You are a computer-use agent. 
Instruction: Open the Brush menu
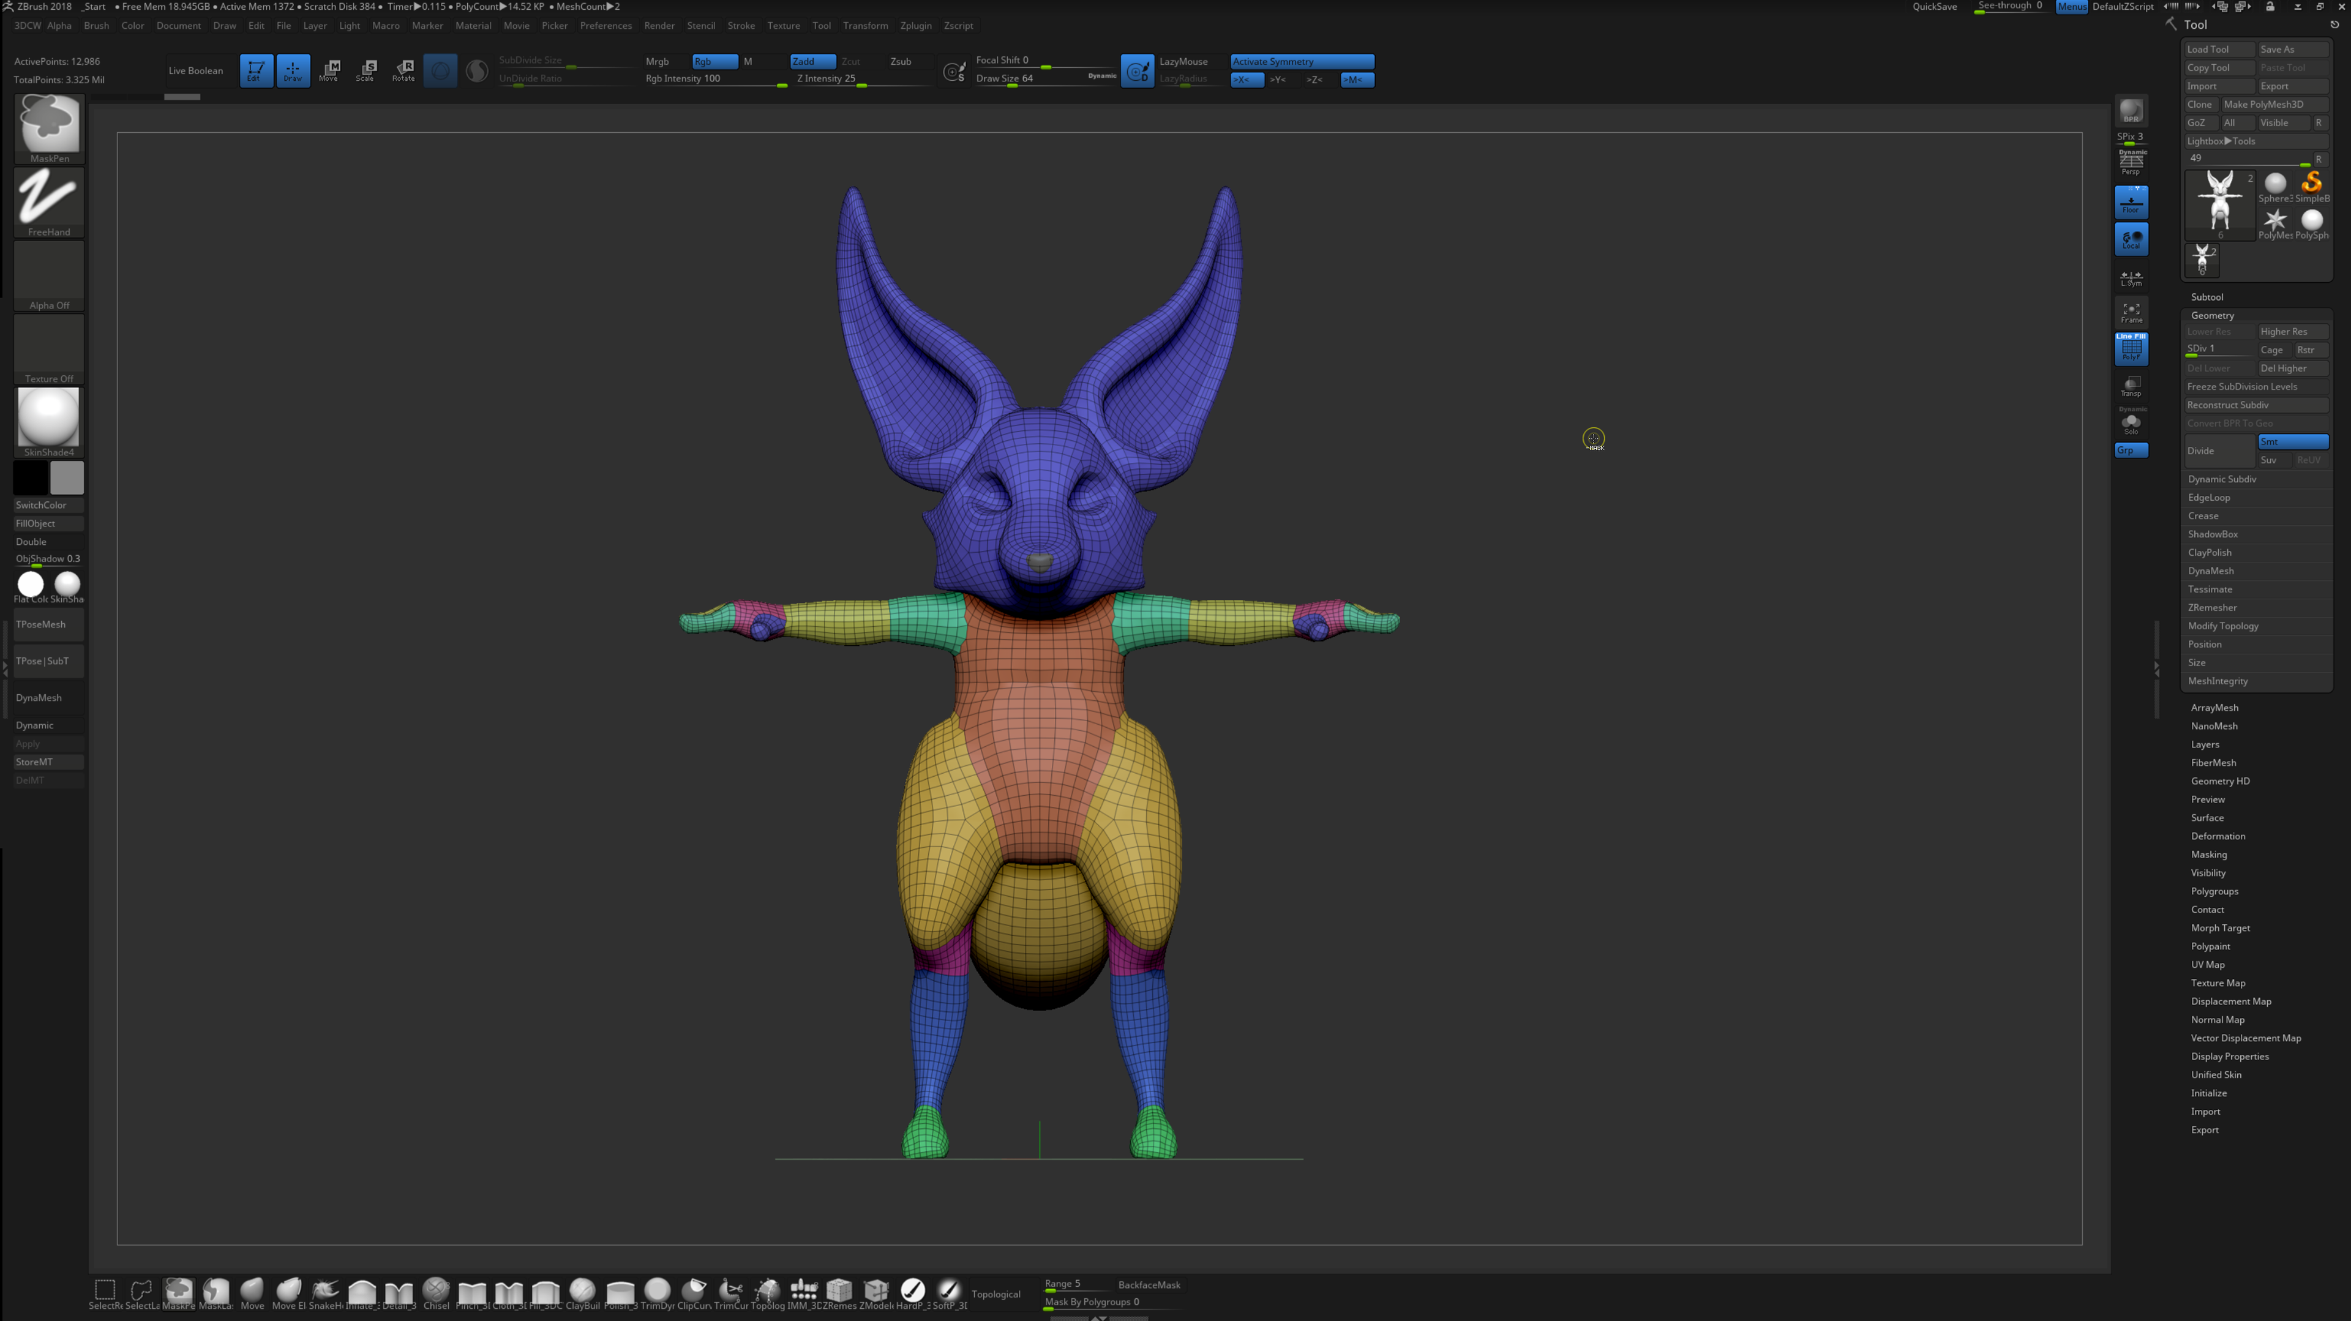pos(96,26)
